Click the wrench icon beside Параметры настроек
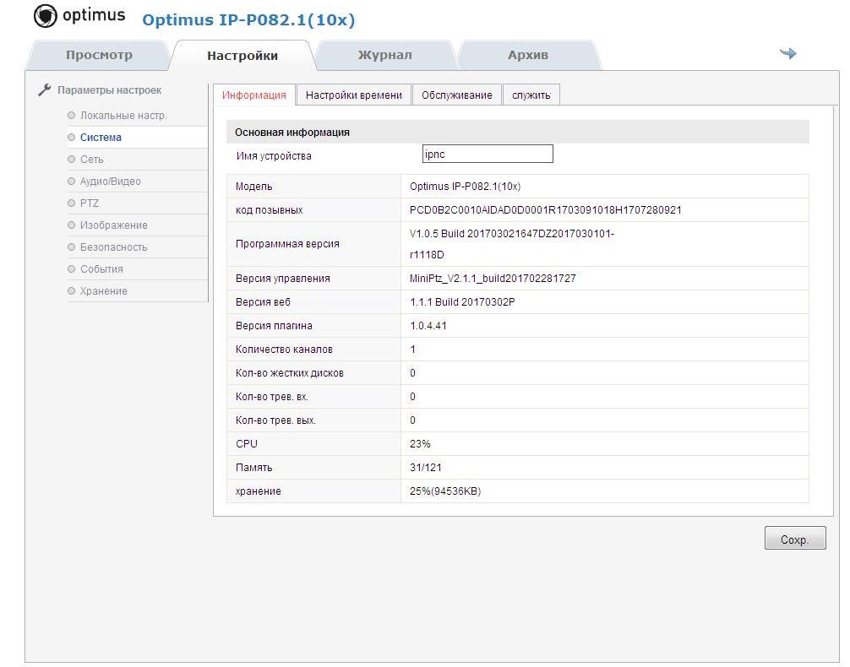 45,90
